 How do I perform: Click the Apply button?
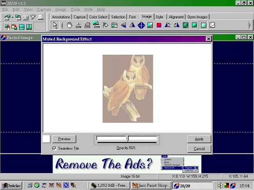pos(199,139)
